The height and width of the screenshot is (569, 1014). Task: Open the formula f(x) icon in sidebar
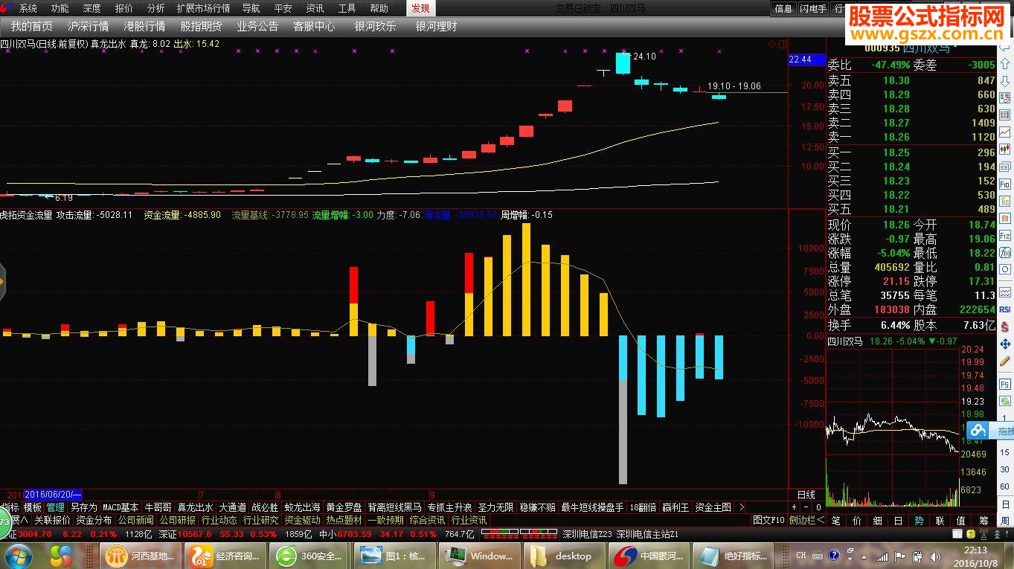click(x=1004, y=252)
